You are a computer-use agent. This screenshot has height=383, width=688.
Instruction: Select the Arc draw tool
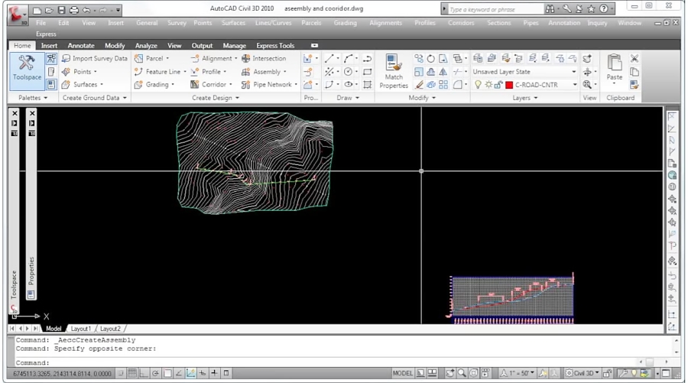coord(349,58)
